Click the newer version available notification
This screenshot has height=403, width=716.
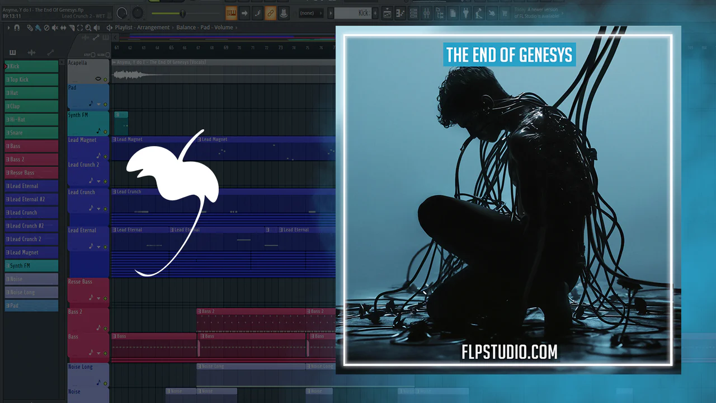pos(536,13)
